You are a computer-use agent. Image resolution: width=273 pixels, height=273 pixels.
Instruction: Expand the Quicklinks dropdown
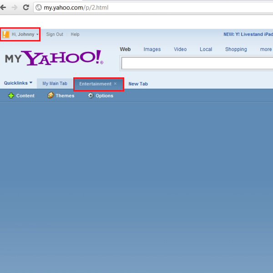point(18,83)
